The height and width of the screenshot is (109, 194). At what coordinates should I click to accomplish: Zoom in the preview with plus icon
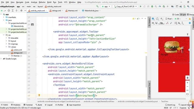(x=187, y=83)
